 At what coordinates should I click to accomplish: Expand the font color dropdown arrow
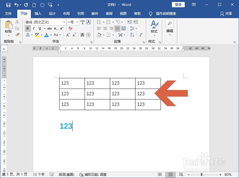click(x=51, y=35)
